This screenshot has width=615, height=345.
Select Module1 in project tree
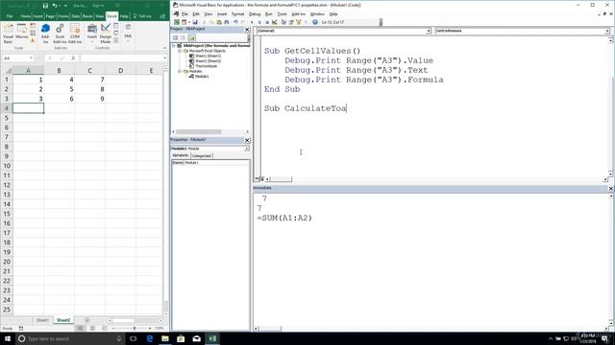(x=202, y=77)
